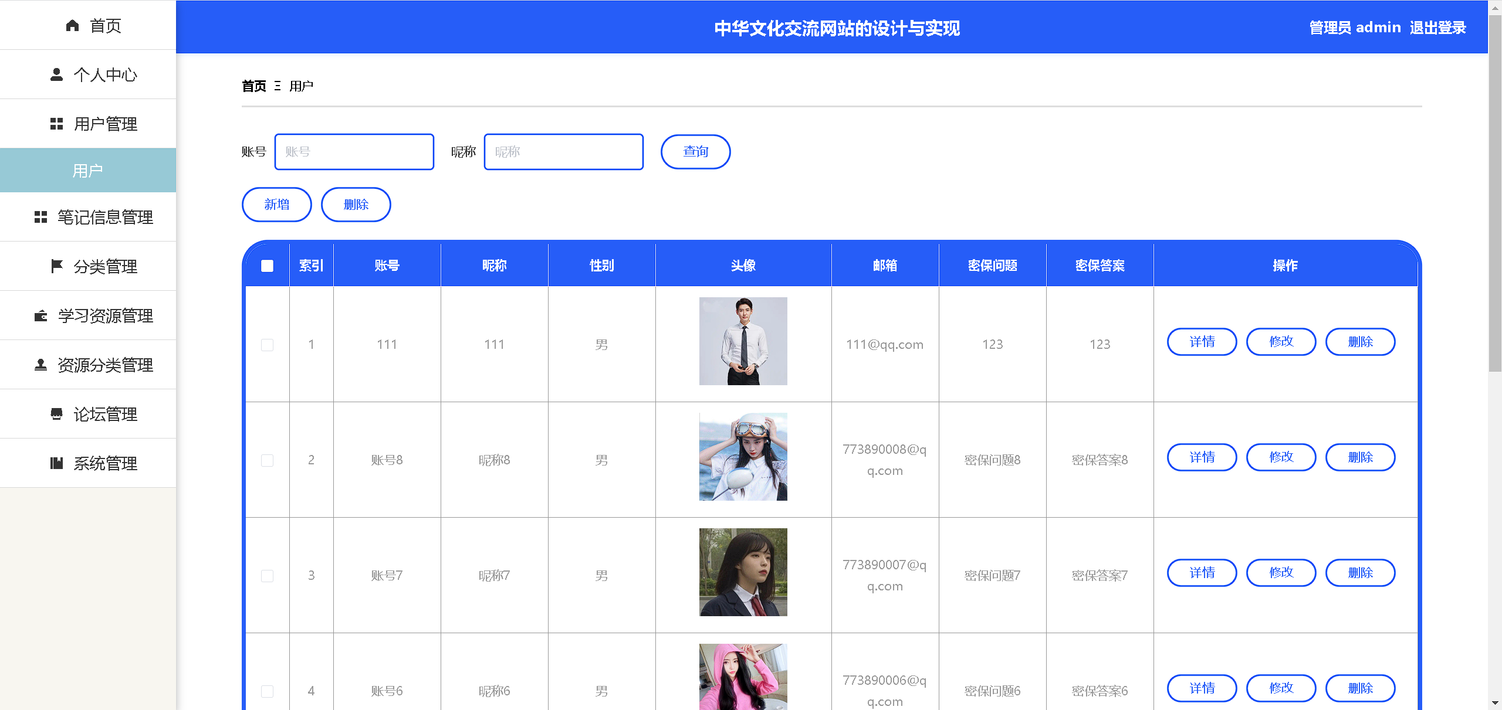Click the 新增 button
Viewport: 1502px width, 710px height.
tap(276, 205)
